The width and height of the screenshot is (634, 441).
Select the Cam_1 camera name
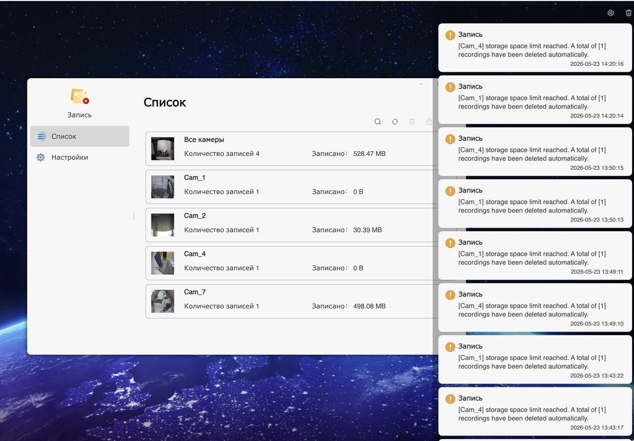pyautogui.click(x=195, y=178)
